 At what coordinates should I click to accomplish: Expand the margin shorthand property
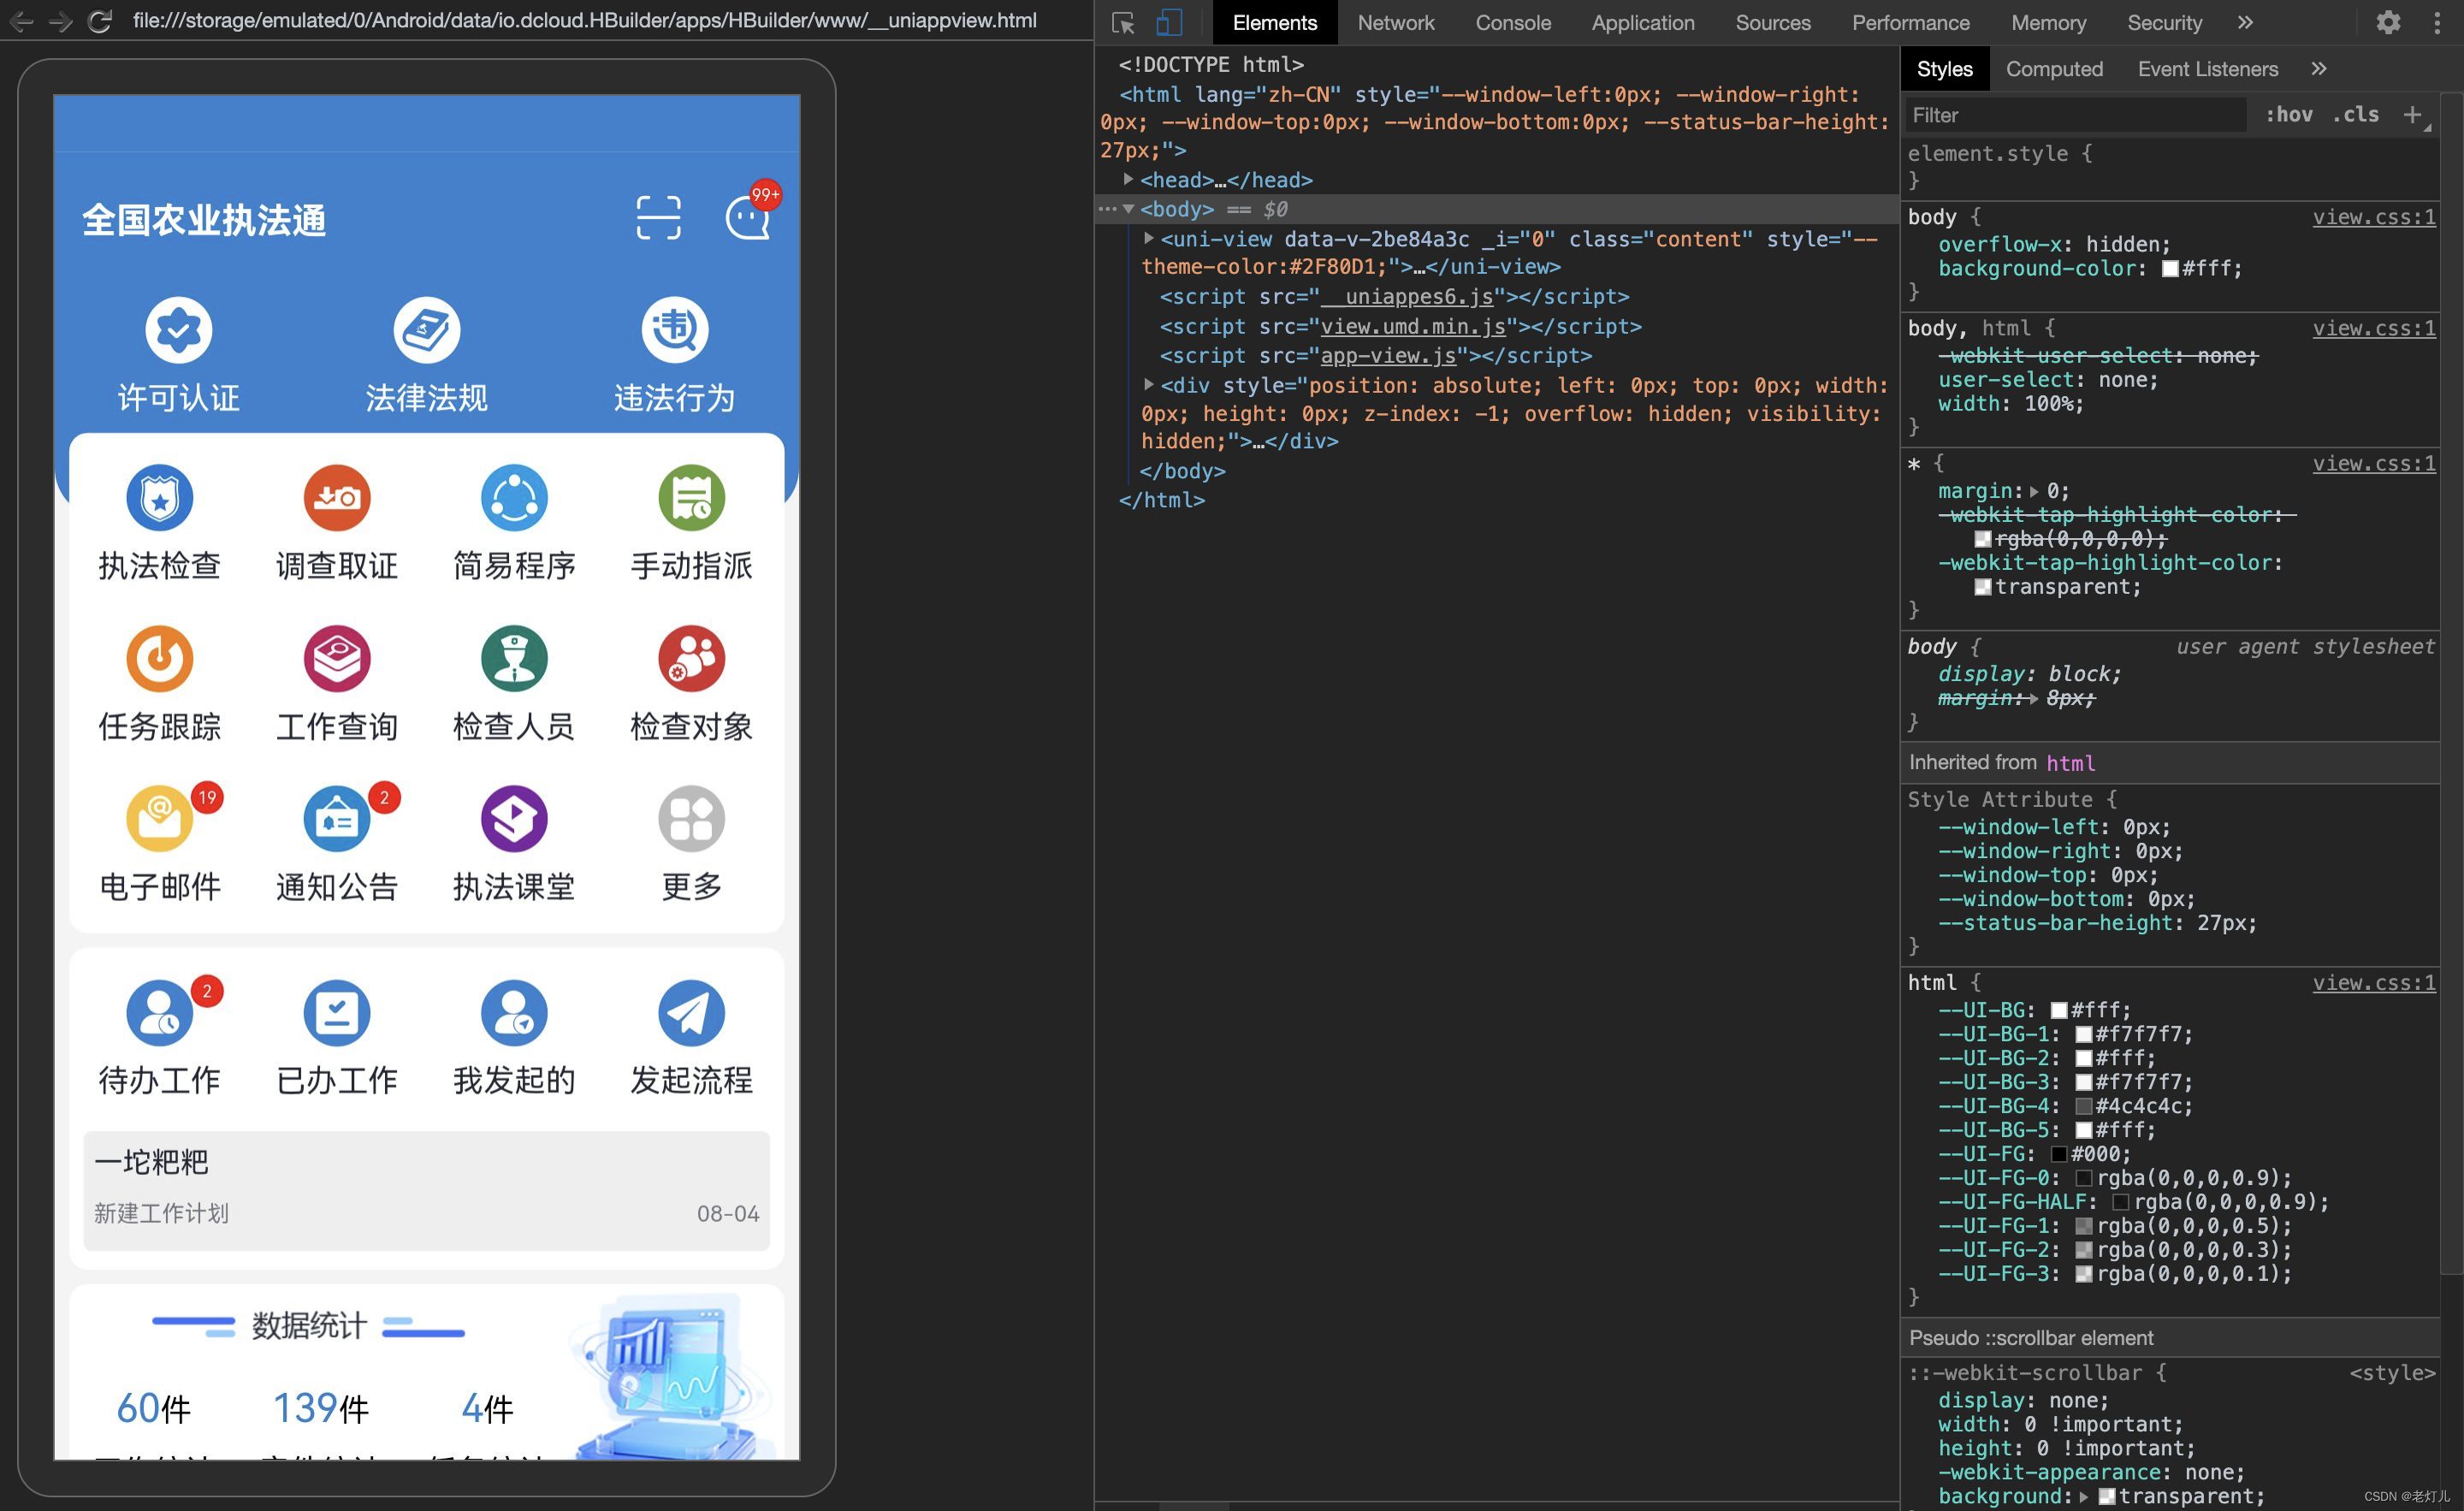tap(2034, 491)
